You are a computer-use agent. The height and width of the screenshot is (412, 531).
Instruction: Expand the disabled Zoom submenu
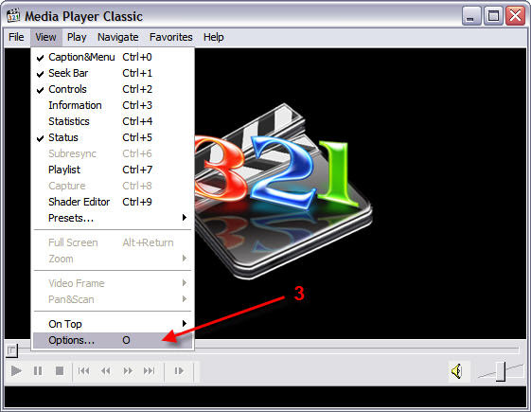click(x=113, y=259)
